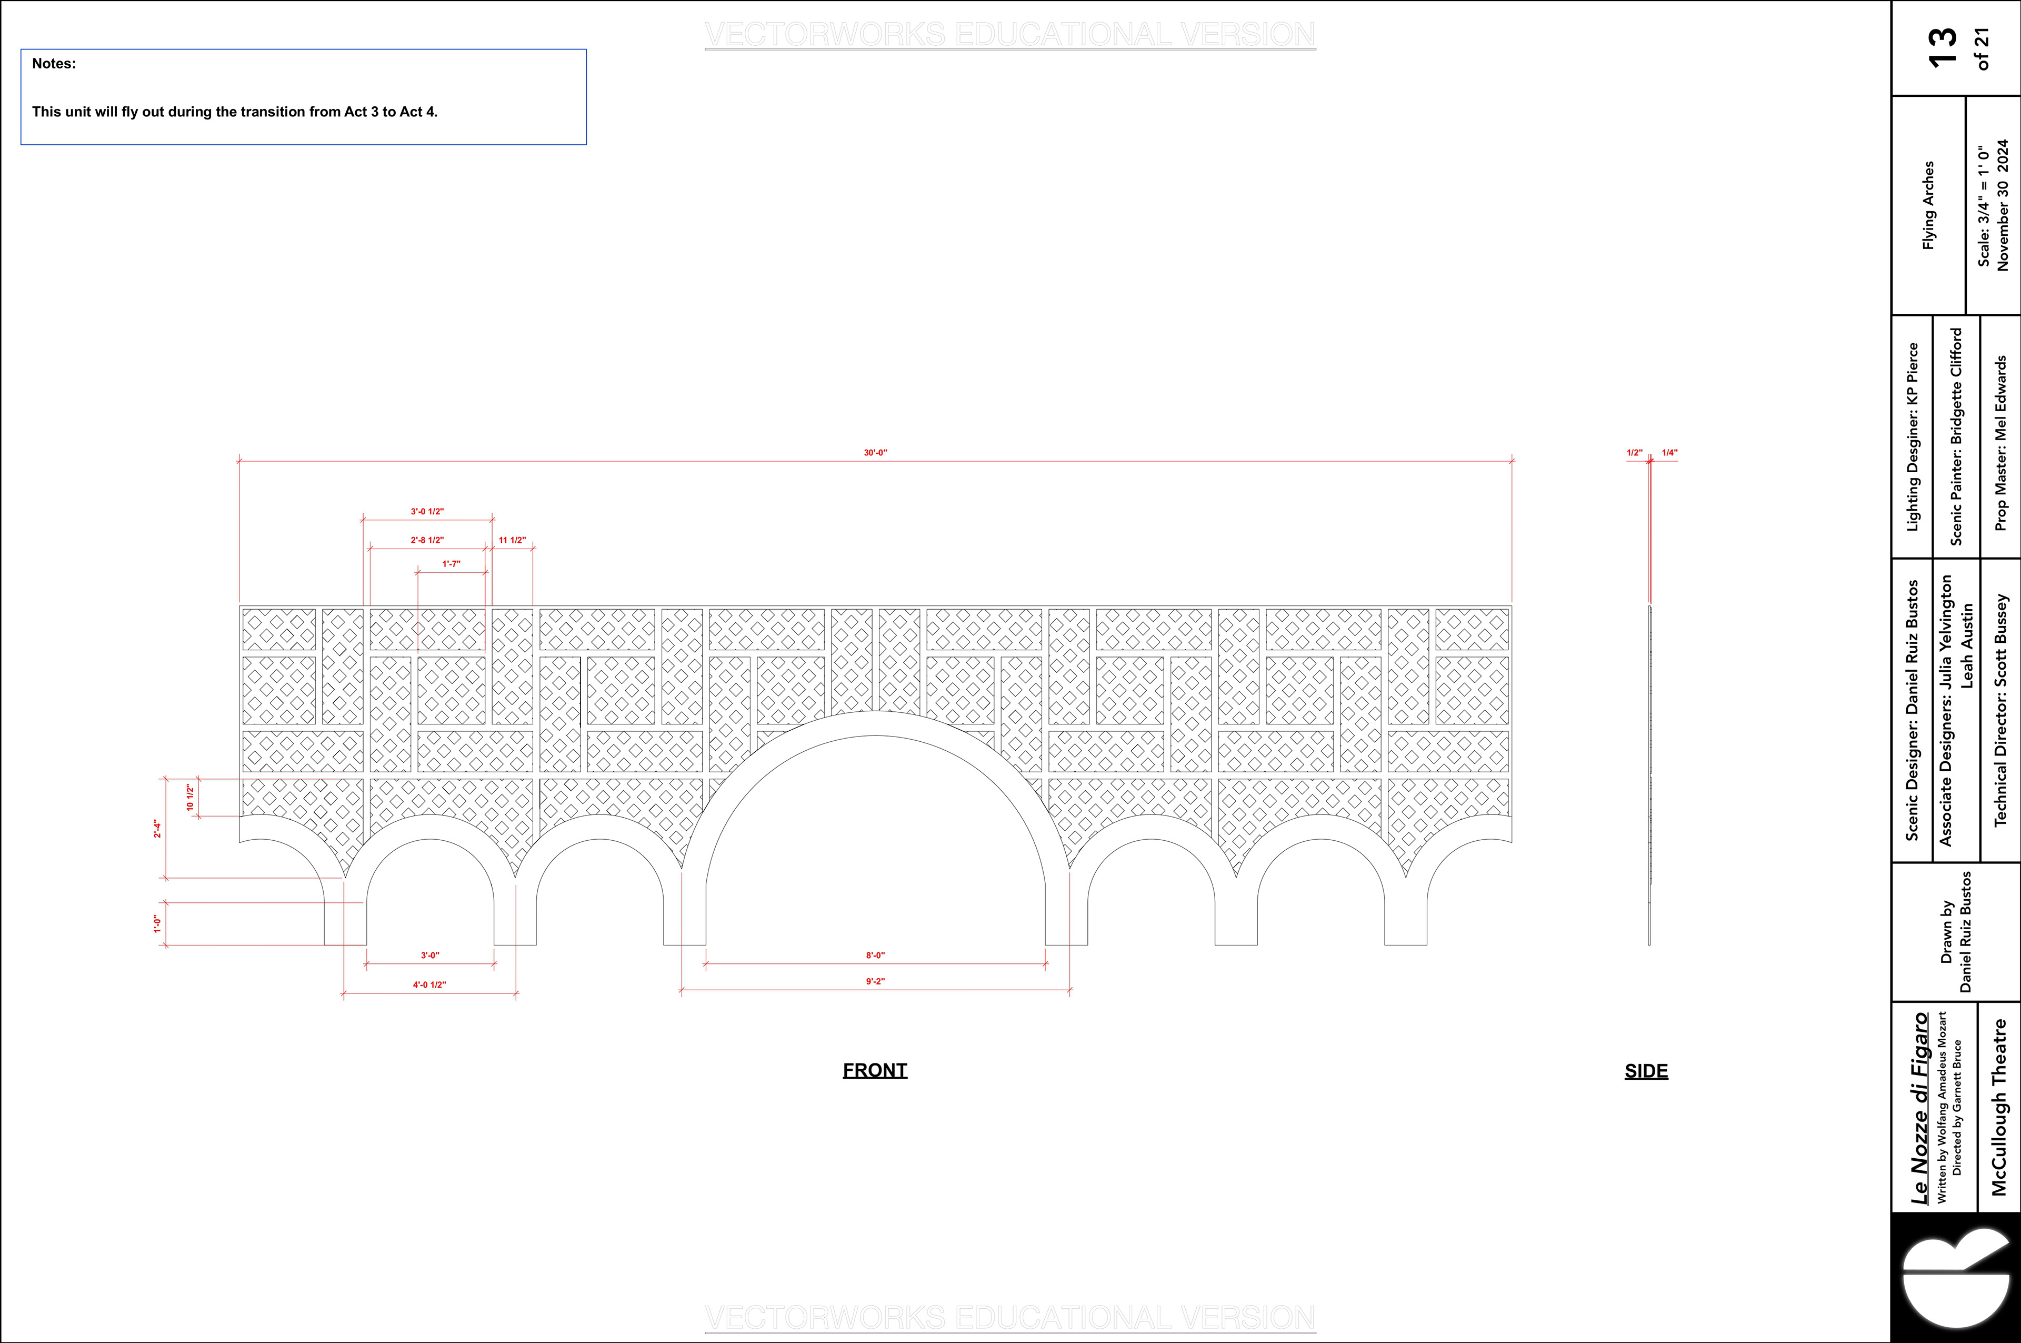Click the top Vectorworks Educational Version watermark
The height and width of the screenshot is (1343, 2021).
pyautogui.click(x=1009, y=35)
